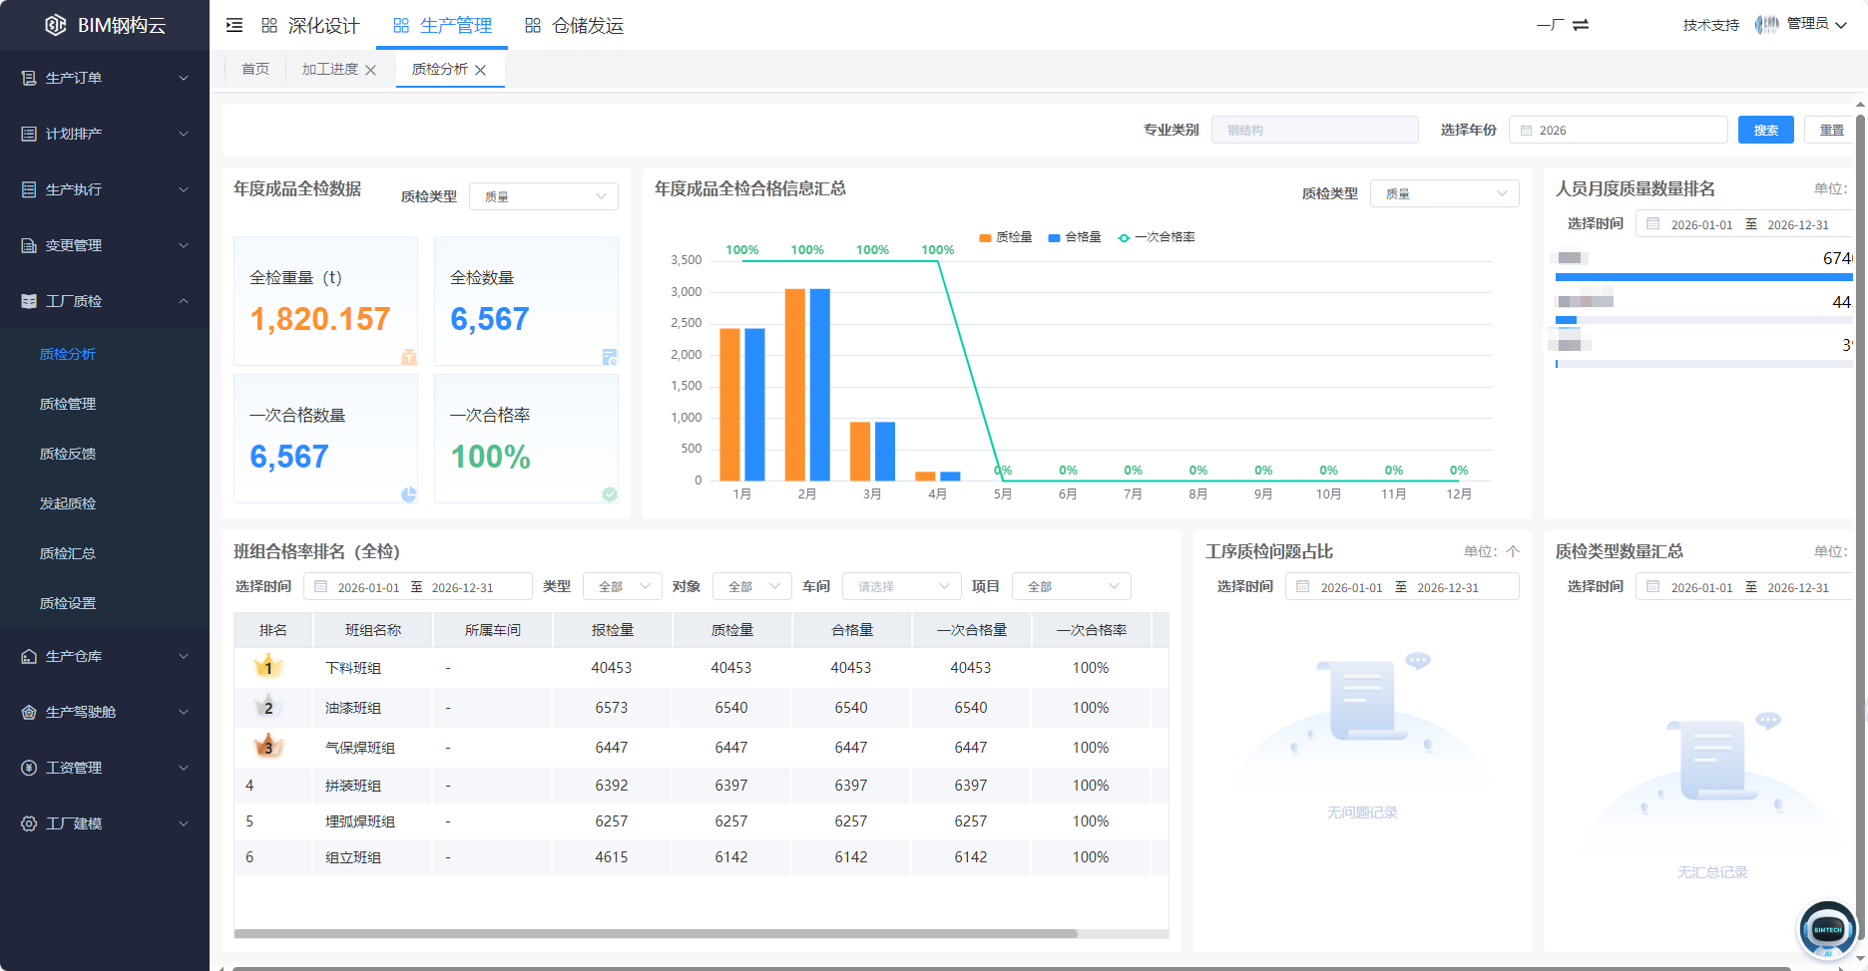Click the 一次合格率 column header
The image size is (1868, 971).
point(1092,630)
